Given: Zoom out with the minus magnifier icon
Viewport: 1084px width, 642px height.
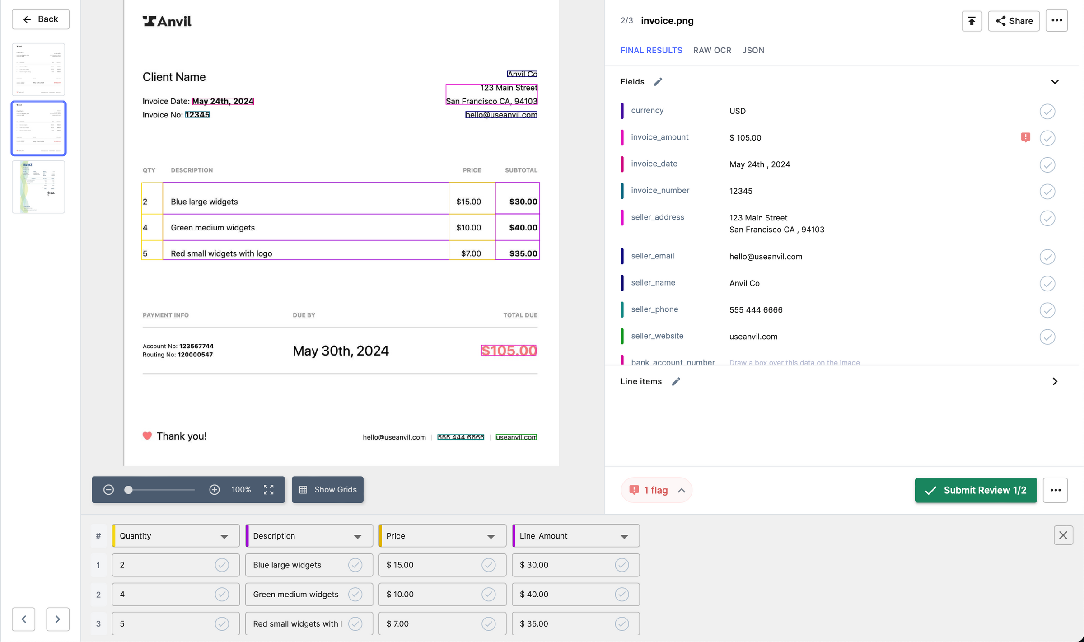Looking at the screenshot, I should coord(108,490).
